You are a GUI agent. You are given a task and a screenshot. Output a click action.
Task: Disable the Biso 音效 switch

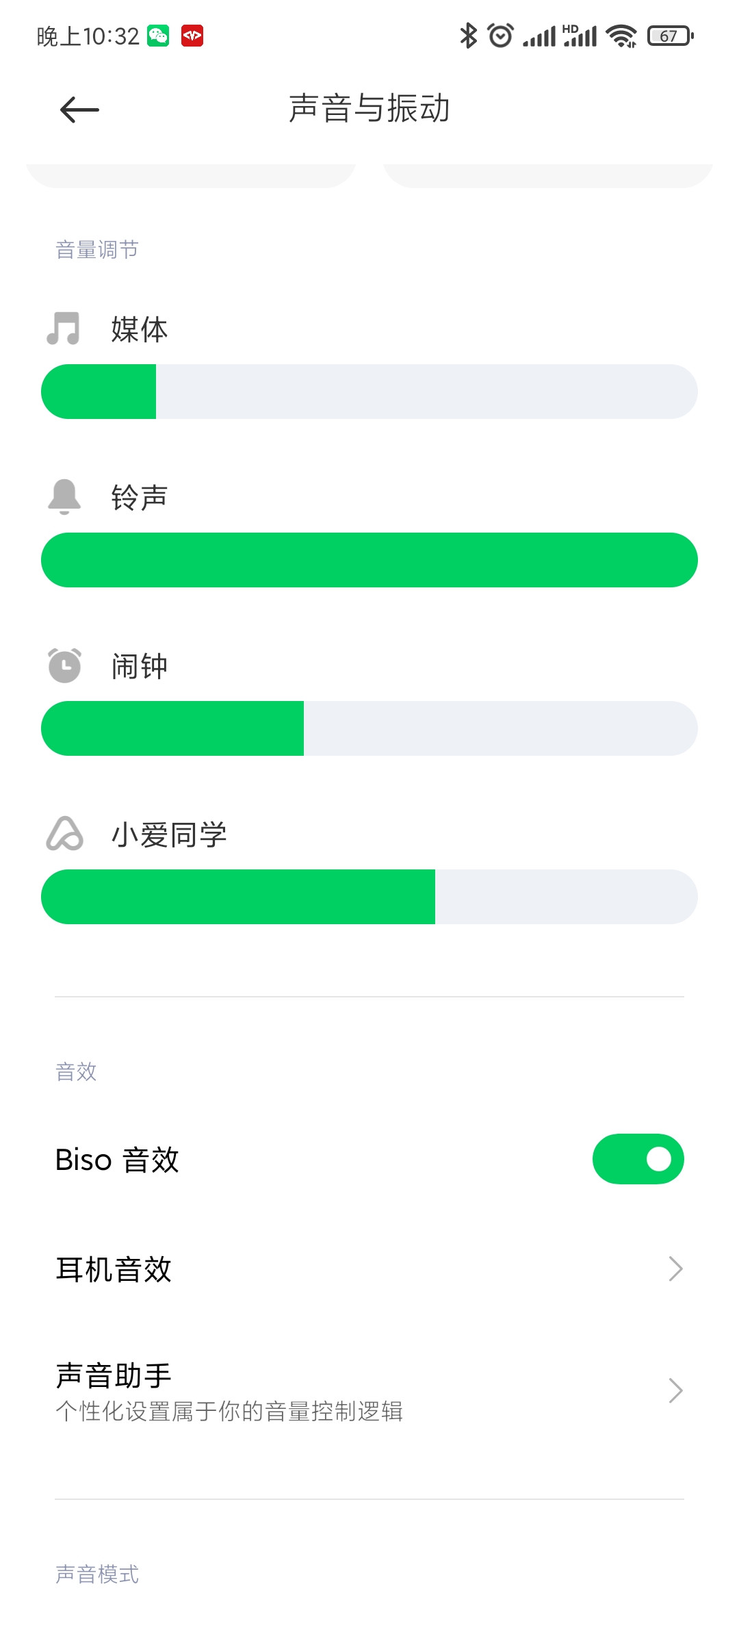(x=638, y=1159)
